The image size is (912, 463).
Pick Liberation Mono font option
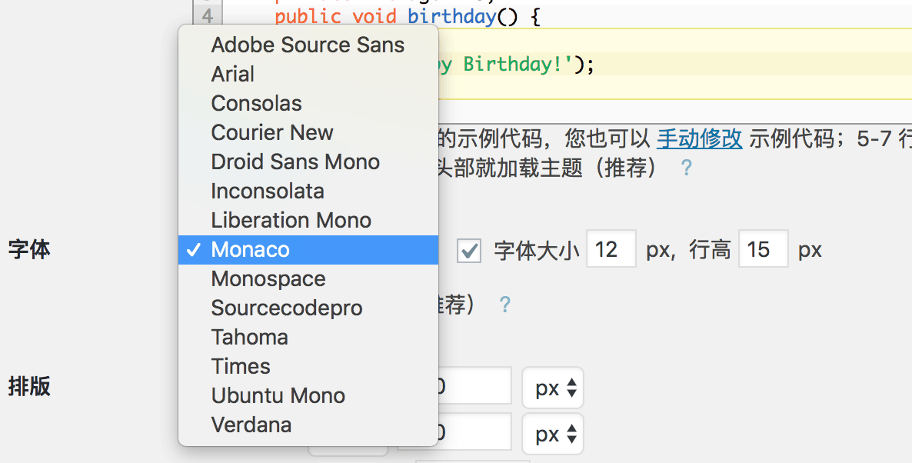click(308, 220)
